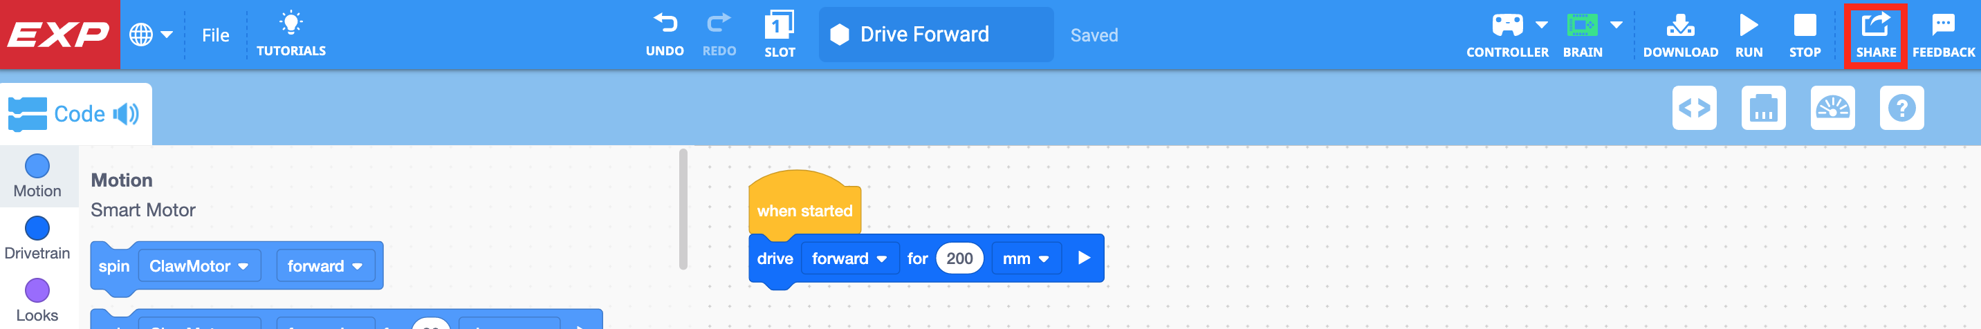Open the devices port configuration icon
The image size is (1981, 329).
pos(1762,109)
